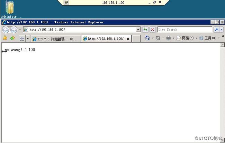
Task: Open the 页面(P) menu
Action: click(187, 38)
